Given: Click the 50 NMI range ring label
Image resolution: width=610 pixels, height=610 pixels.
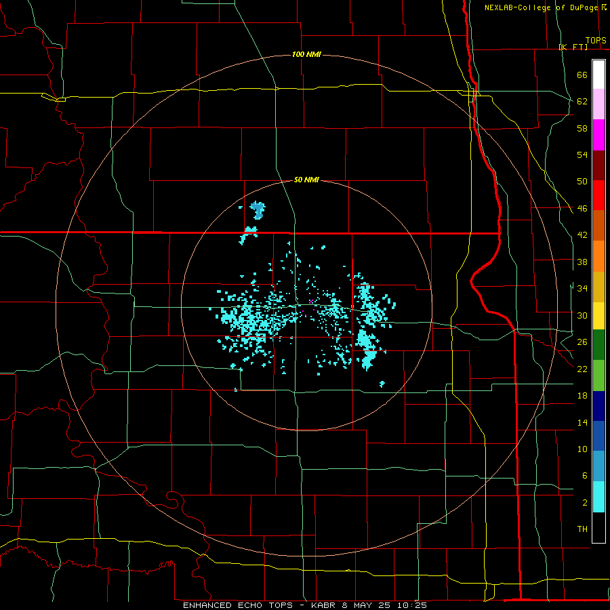Looking at the screenshot, I should click(306, 180).
